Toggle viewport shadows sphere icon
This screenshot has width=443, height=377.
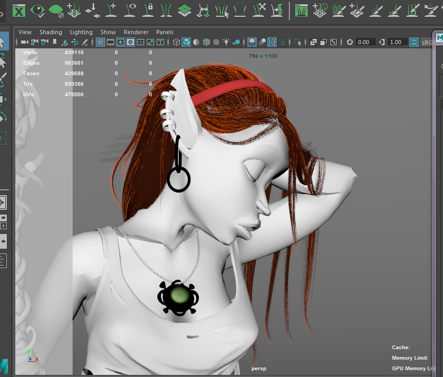pyautogui.click(x=236, y=43)
